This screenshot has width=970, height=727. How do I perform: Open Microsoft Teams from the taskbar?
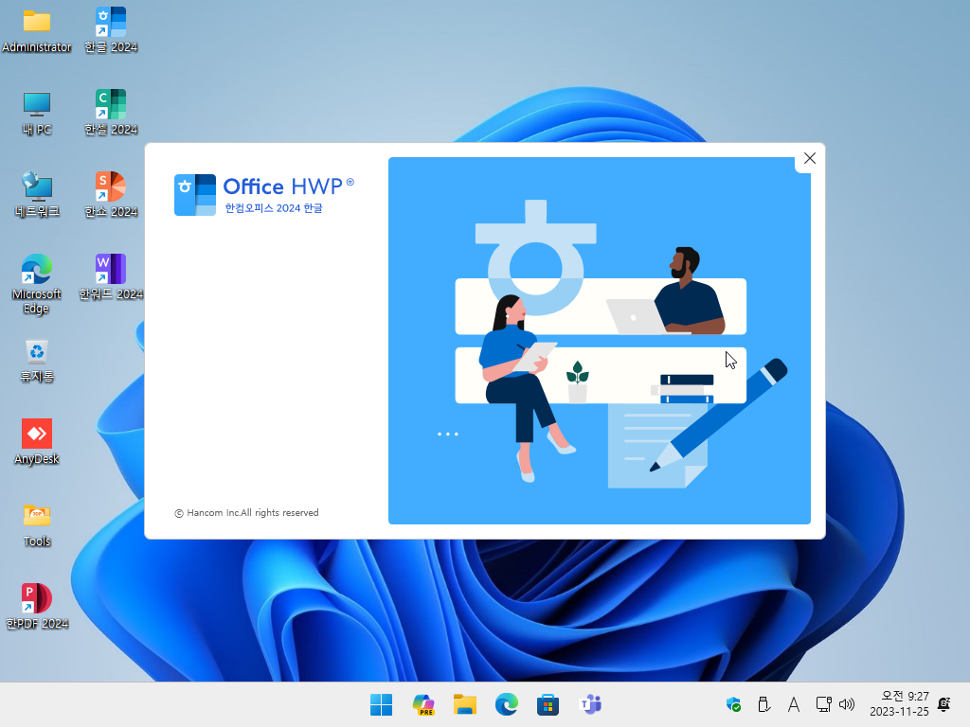pos(589,704)
